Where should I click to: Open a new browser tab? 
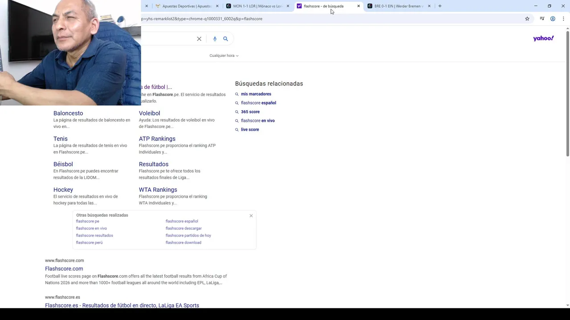pos(440,6)
